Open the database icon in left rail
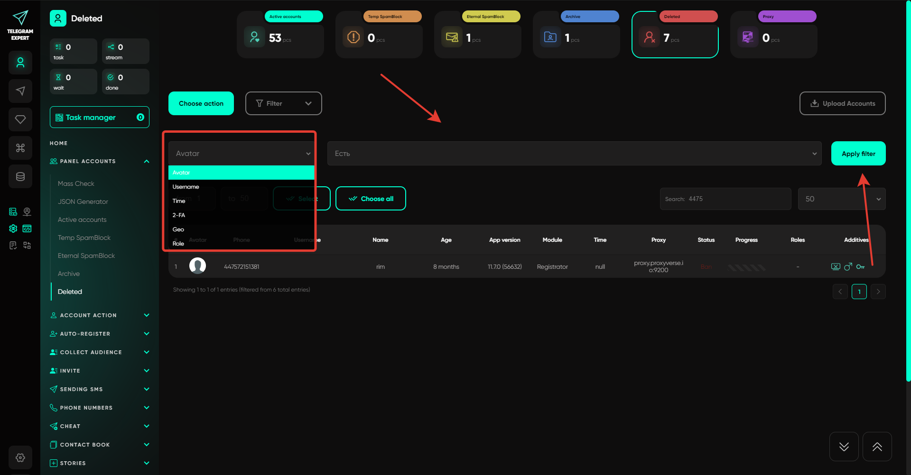Image resolution: width=911 pixels, height=475 pixels. [x=20, y=176]
